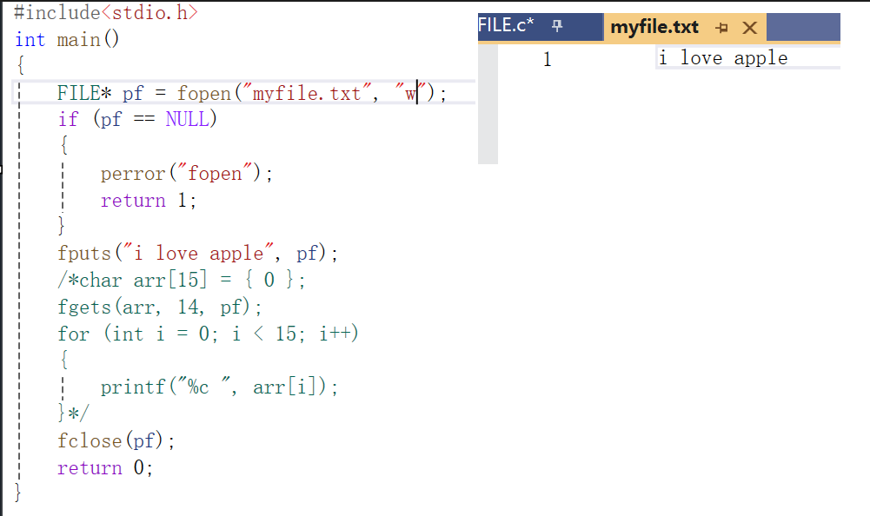Click the printf("%c ", arr[i]) line
This screenshot has height=516, width=870.
[219, 387]
